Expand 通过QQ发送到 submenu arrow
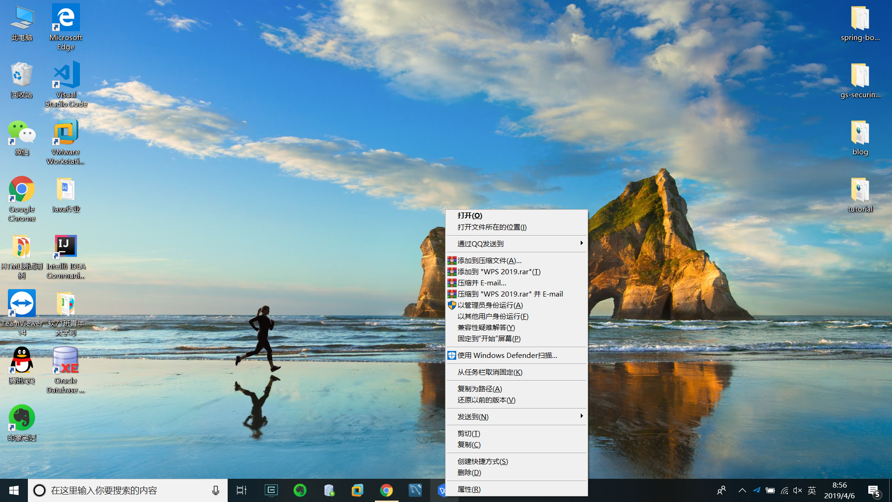The image size is (892, 502). pos(581,243)
